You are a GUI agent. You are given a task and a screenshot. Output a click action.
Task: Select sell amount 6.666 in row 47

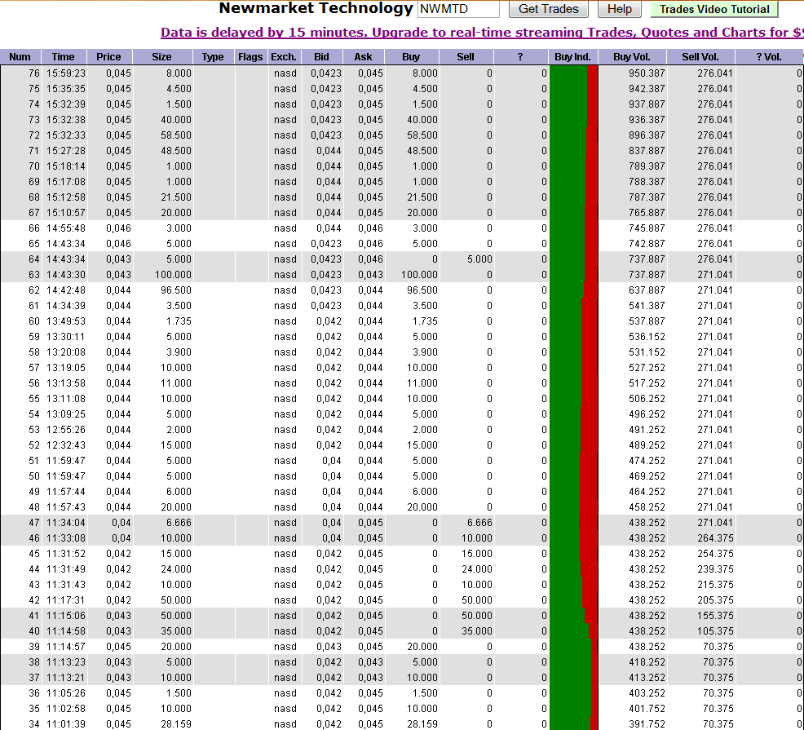pyautogui.click(x=479, y=523)
